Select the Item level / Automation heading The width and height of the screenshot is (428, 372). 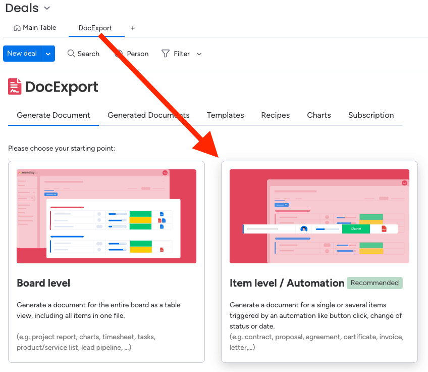(287, 283)
